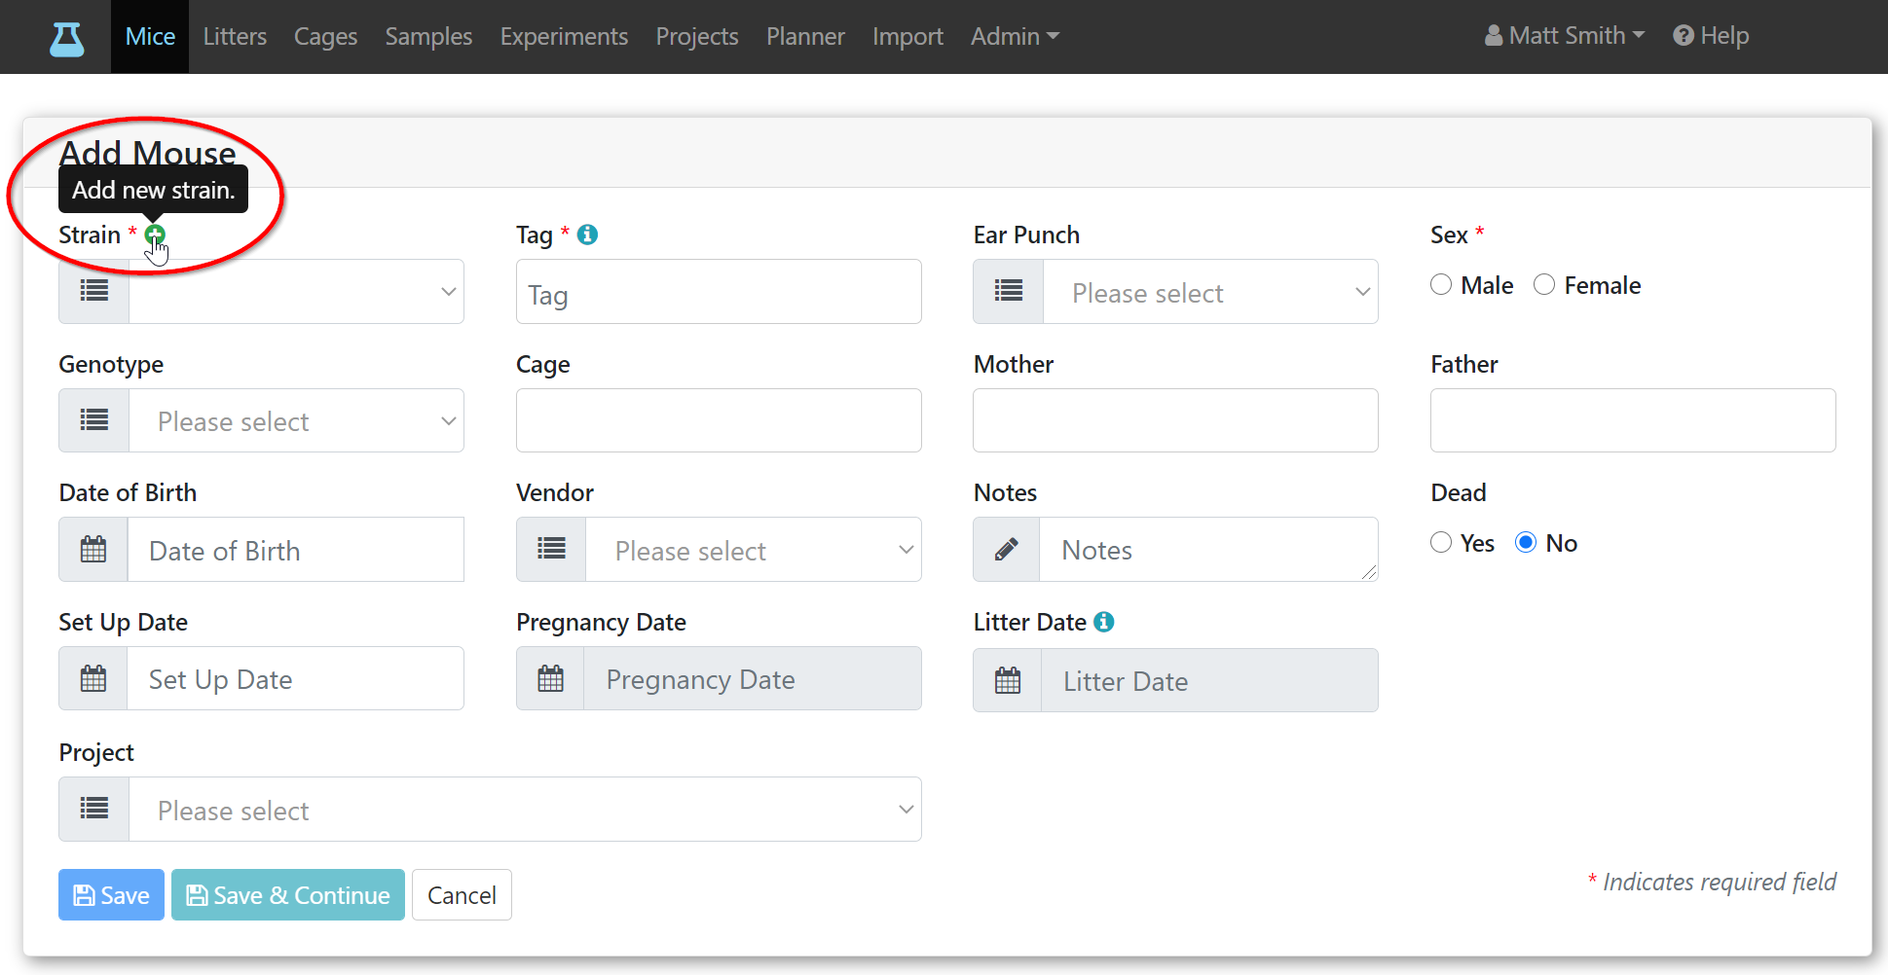The height and width of the screenshot is (975, 1888).
Task: Click the Litter Date info icon
Action: [1103, 622]
